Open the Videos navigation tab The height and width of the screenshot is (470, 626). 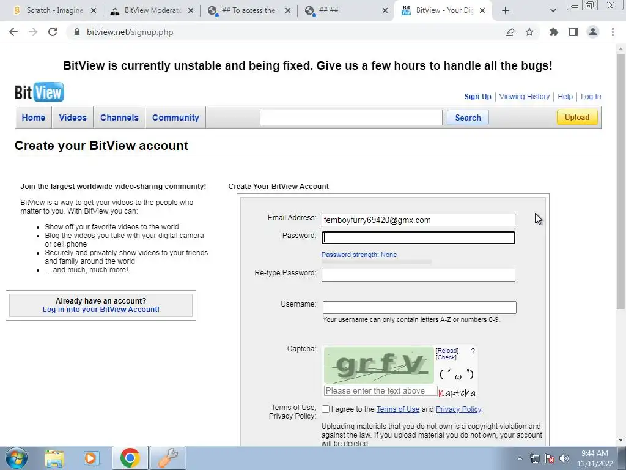pyautogui.click(x=73, y=117)
